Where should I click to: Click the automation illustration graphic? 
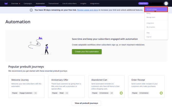click(x=39, y=46)
